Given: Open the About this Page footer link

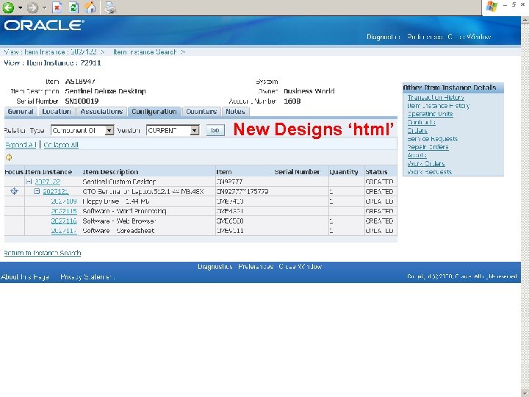Looking at the screenshot, I should pyautogui.click(x=25, y=277).
